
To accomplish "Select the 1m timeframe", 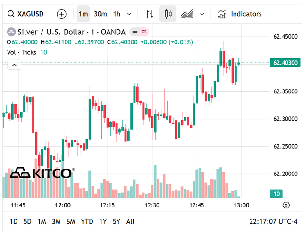I will pos(83,14).
